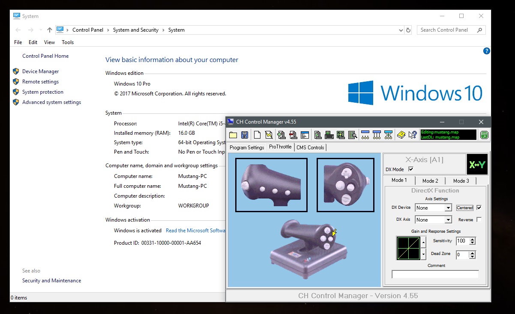Click the X↔Y axis swap icon
The image size is (515, 314).
(477, 165)
